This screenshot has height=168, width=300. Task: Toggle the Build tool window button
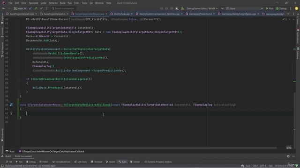122,162
